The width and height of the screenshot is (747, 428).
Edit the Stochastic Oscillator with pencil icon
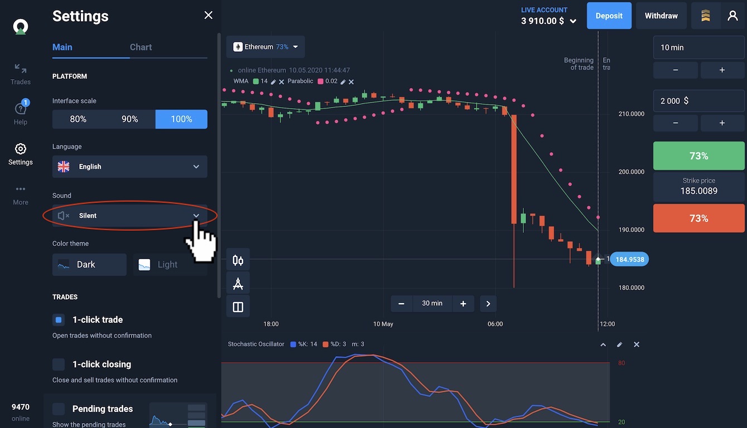[x=619, y=344]
